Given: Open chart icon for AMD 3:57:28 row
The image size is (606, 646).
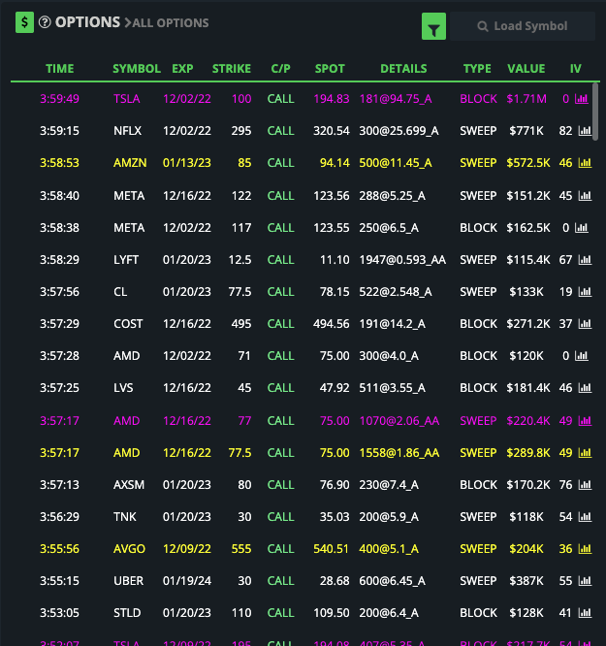Looking at the screenshot, I should pyautogui.click(x=582, y=356).
